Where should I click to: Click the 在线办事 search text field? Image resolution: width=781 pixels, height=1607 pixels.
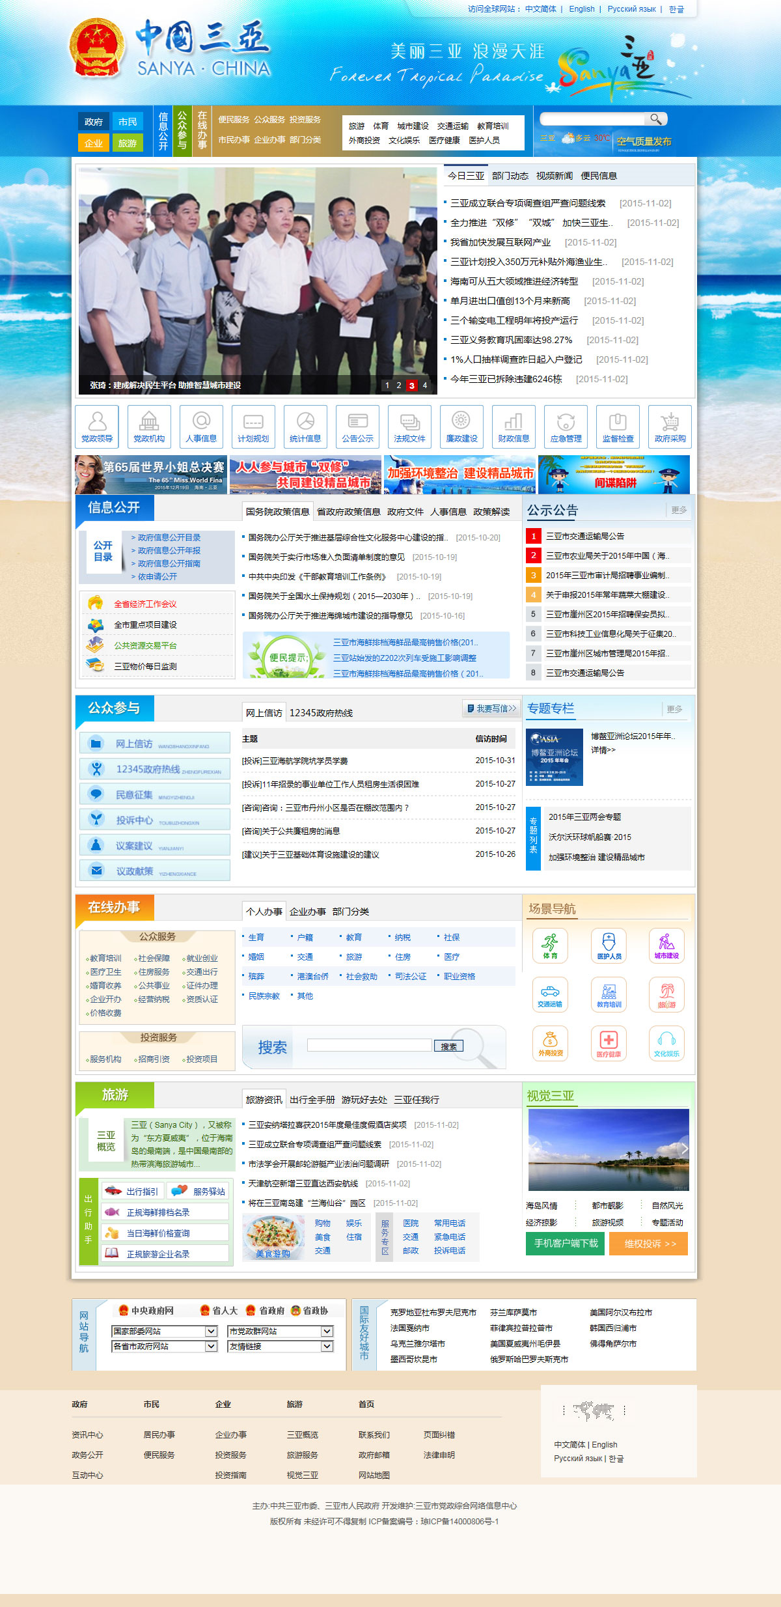370,1045
